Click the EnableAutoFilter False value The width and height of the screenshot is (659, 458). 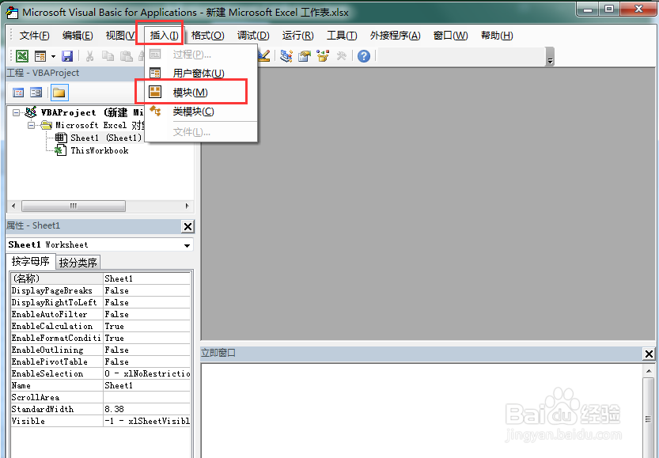click(146, 314)
